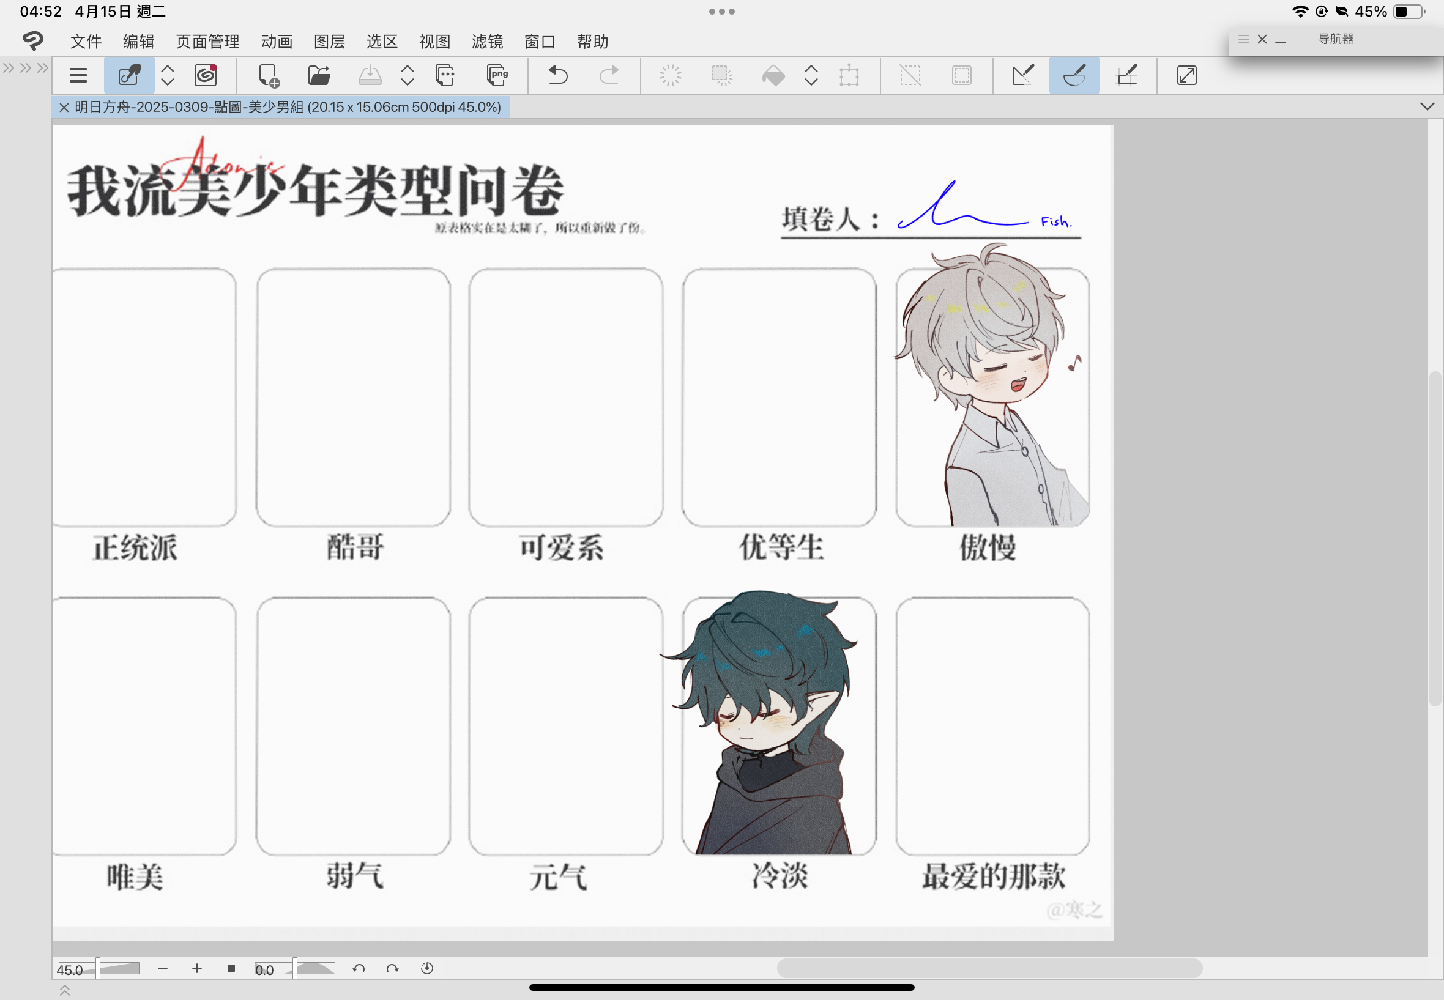The height and width of the screenshot is (1000, 1444).
Task: Click the Scale/Rotate transform icon
Action: 849,76
